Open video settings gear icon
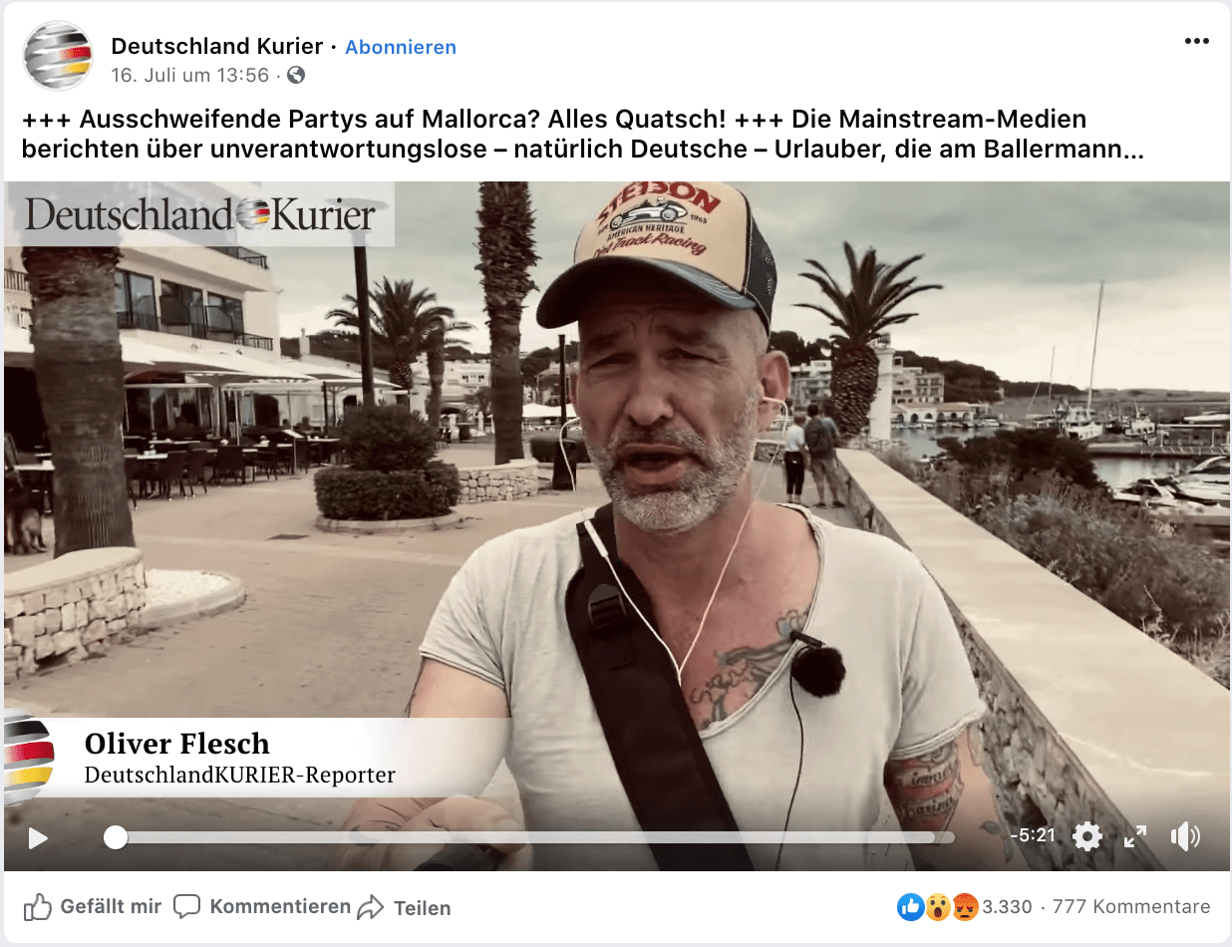 (x=1087, y=836)
